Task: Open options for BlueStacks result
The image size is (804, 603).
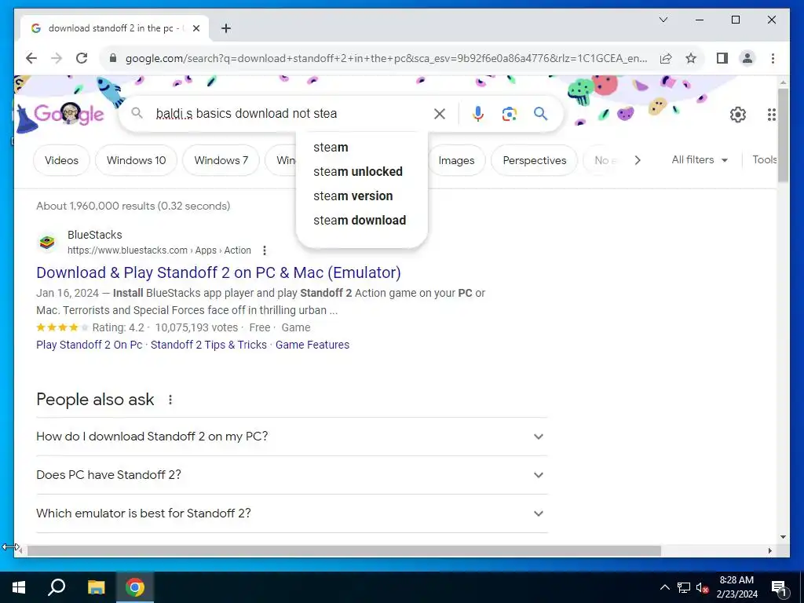Action: (264, 250)
